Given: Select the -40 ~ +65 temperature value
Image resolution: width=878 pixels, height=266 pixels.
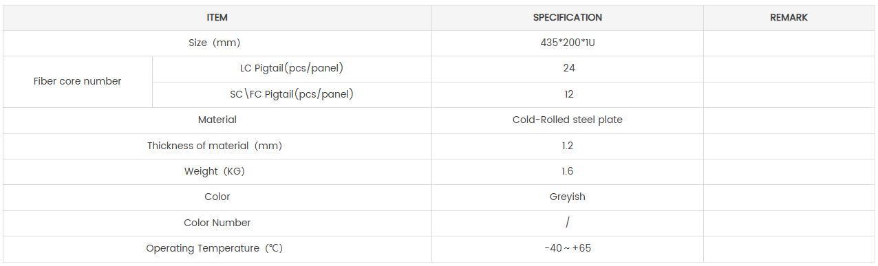Looking at the screenshot, I should pyautogui.click(x=568, y=248).
